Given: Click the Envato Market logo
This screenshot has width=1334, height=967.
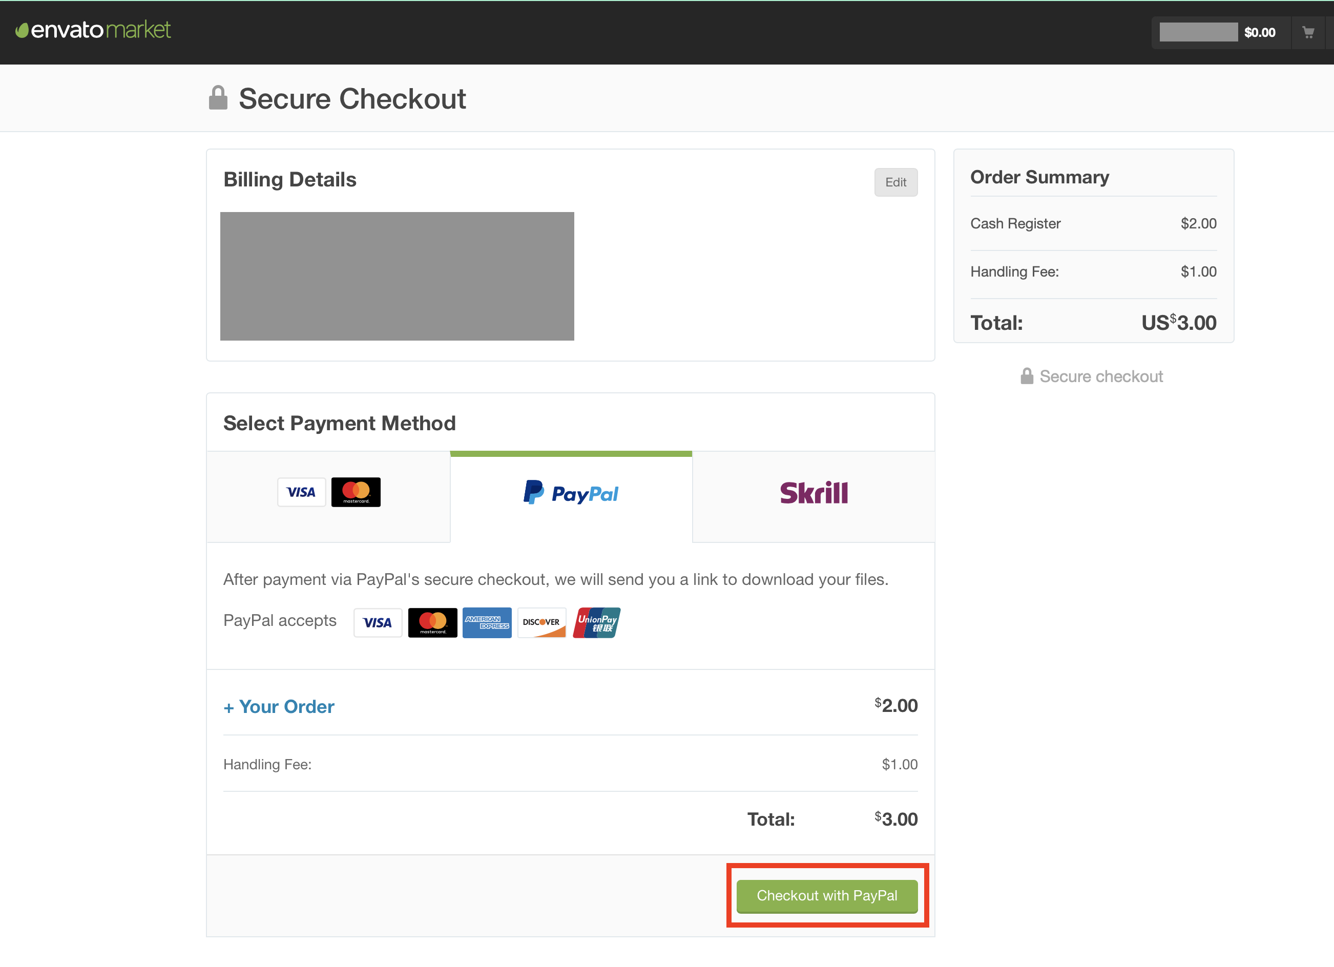Looking at the screenshot, I should coord(94,30).
